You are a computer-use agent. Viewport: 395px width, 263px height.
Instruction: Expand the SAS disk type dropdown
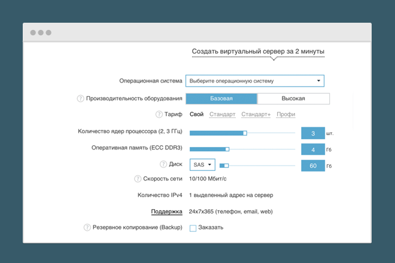pos(202,165)
